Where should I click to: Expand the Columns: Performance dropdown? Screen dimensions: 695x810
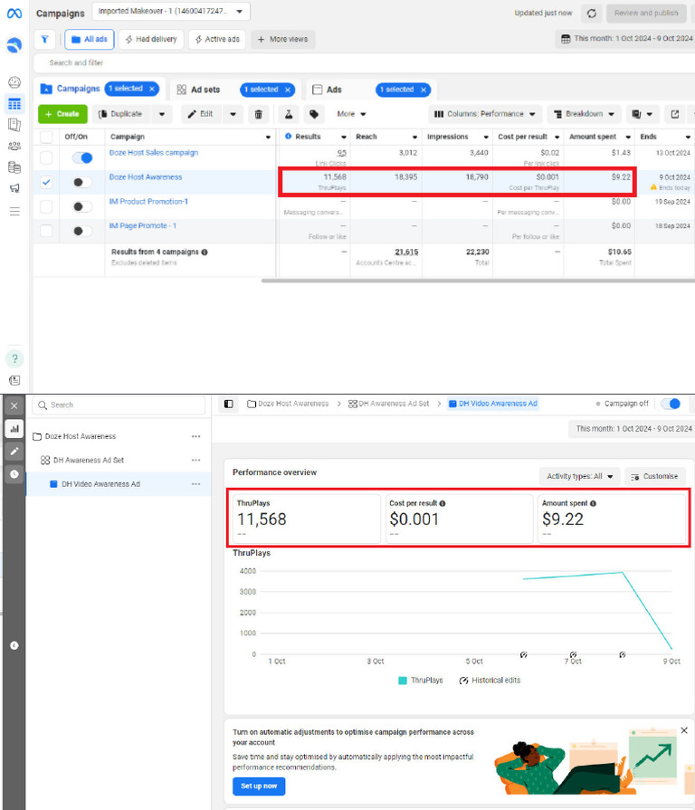pyautogui.click(x=484, y=114)
